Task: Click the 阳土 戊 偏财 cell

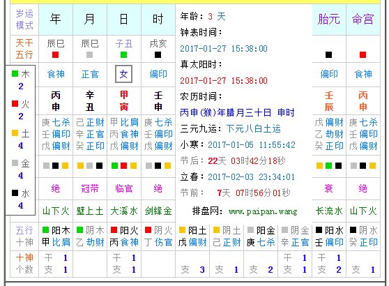Action: (x=192, y=236)
